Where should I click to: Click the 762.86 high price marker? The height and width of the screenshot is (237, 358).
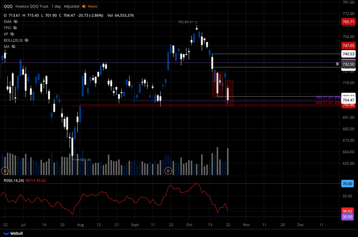183,22
